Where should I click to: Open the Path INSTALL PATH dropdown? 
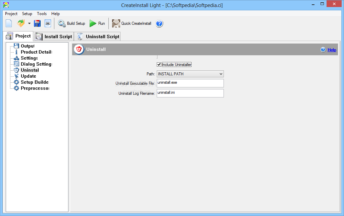point(190,74)
